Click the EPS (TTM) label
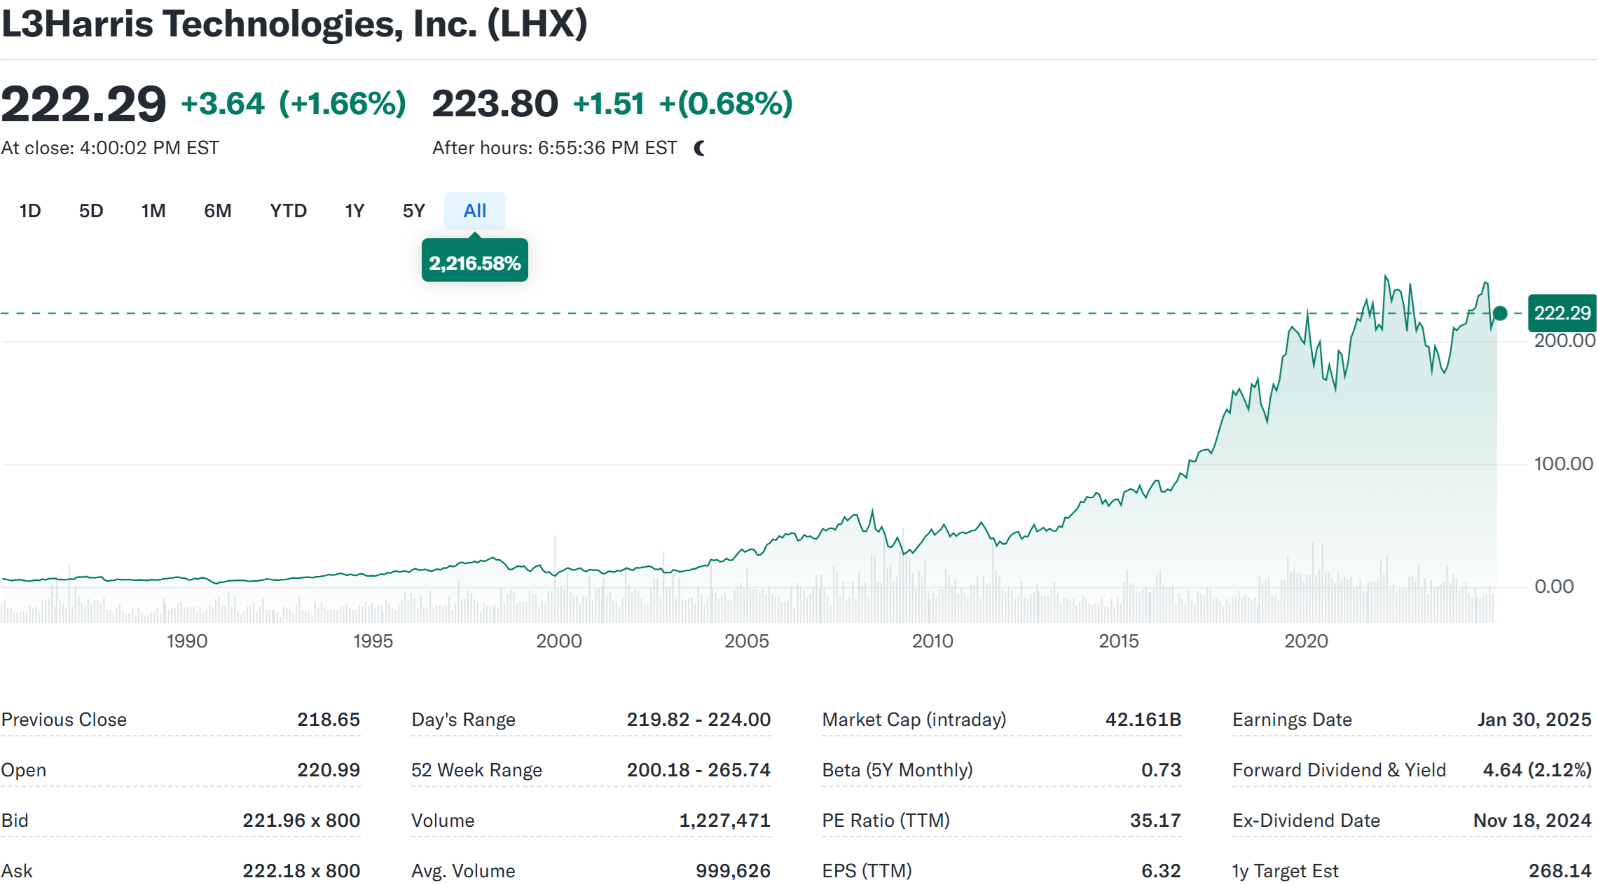This screenshot has height=885, width=1598. click(x=867, y=871)
